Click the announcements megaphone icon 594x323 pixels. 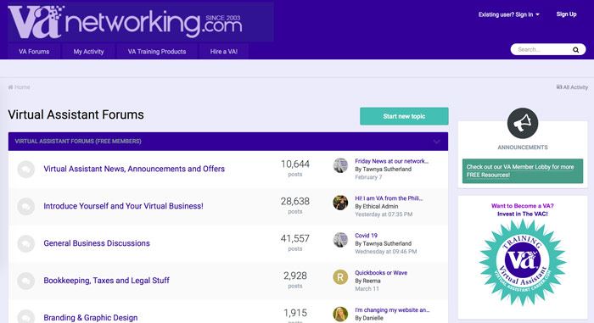coord(523,123)
